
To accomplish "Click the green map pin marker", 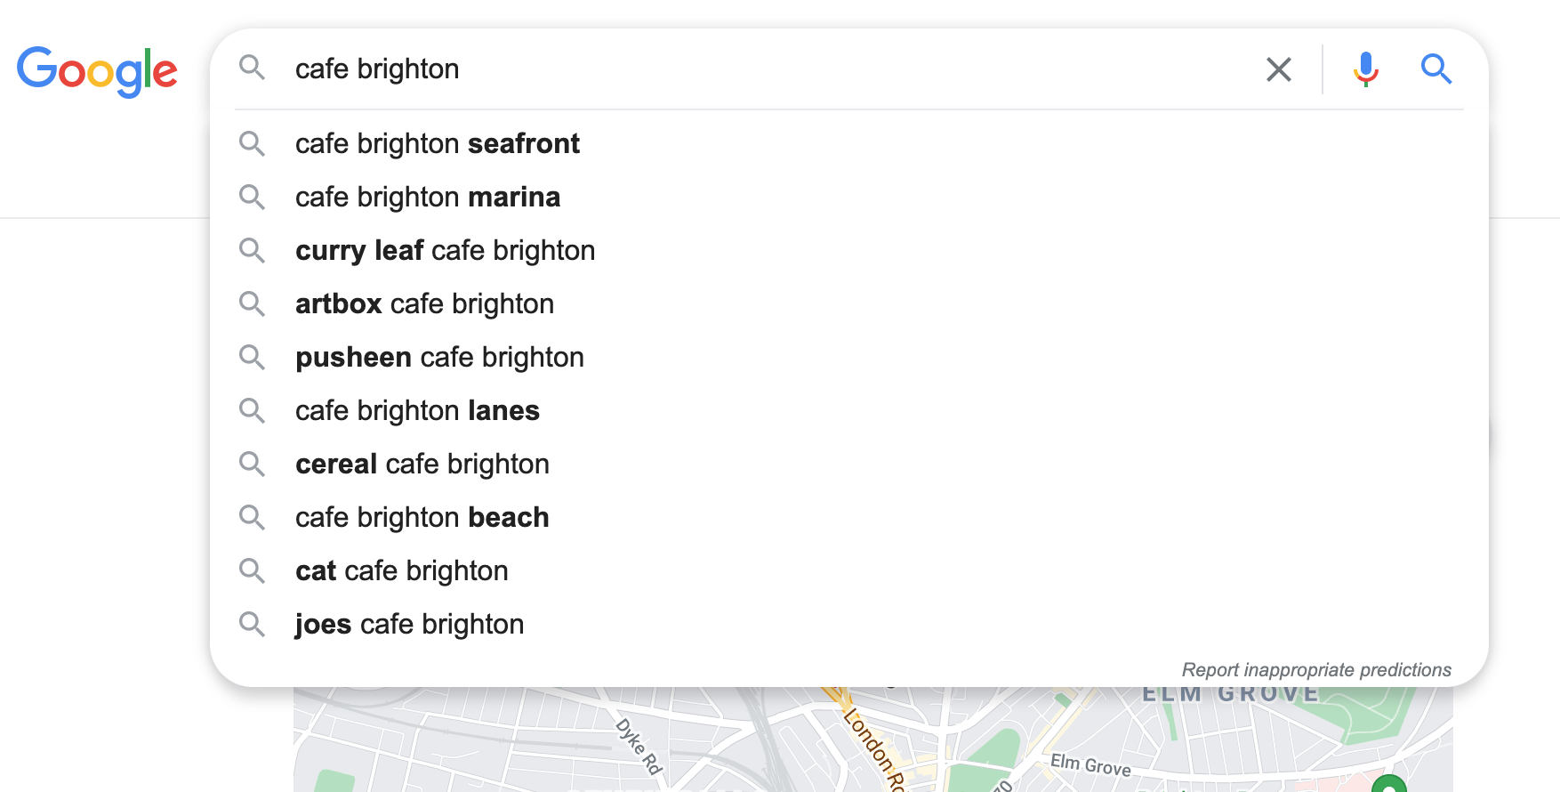I will [1388, 784].
